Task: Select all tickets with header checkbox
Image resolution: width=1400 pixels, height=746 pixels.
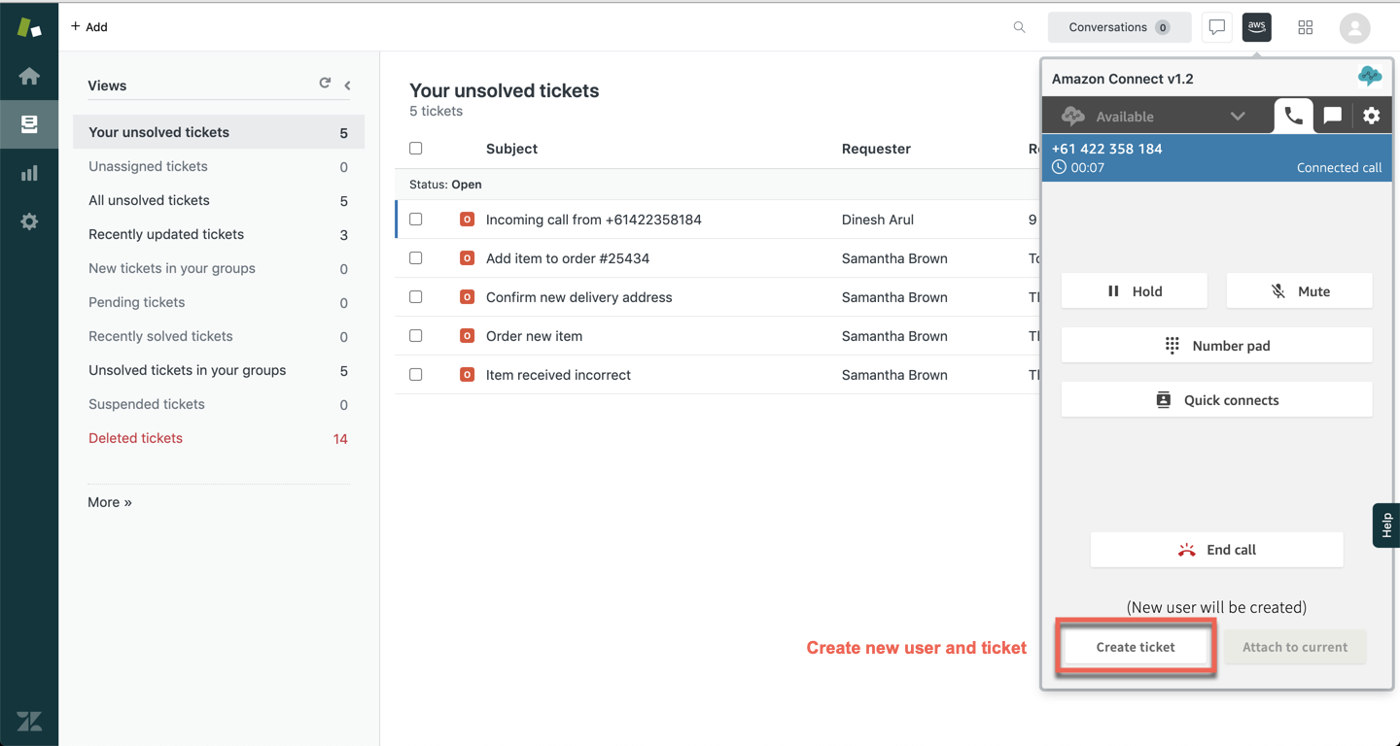Action: click(x=416, y=149)
